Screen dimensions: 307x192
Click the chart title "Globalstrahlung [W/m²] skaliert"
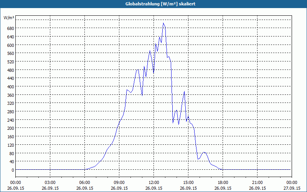[160, 4]
